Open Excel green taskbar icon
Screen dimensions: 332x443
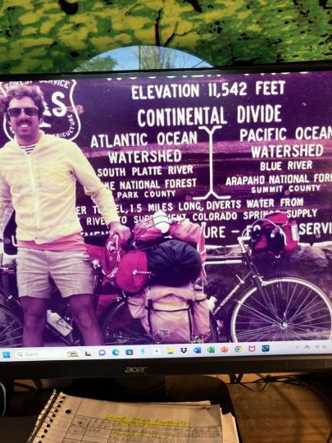tap(211, 350)
